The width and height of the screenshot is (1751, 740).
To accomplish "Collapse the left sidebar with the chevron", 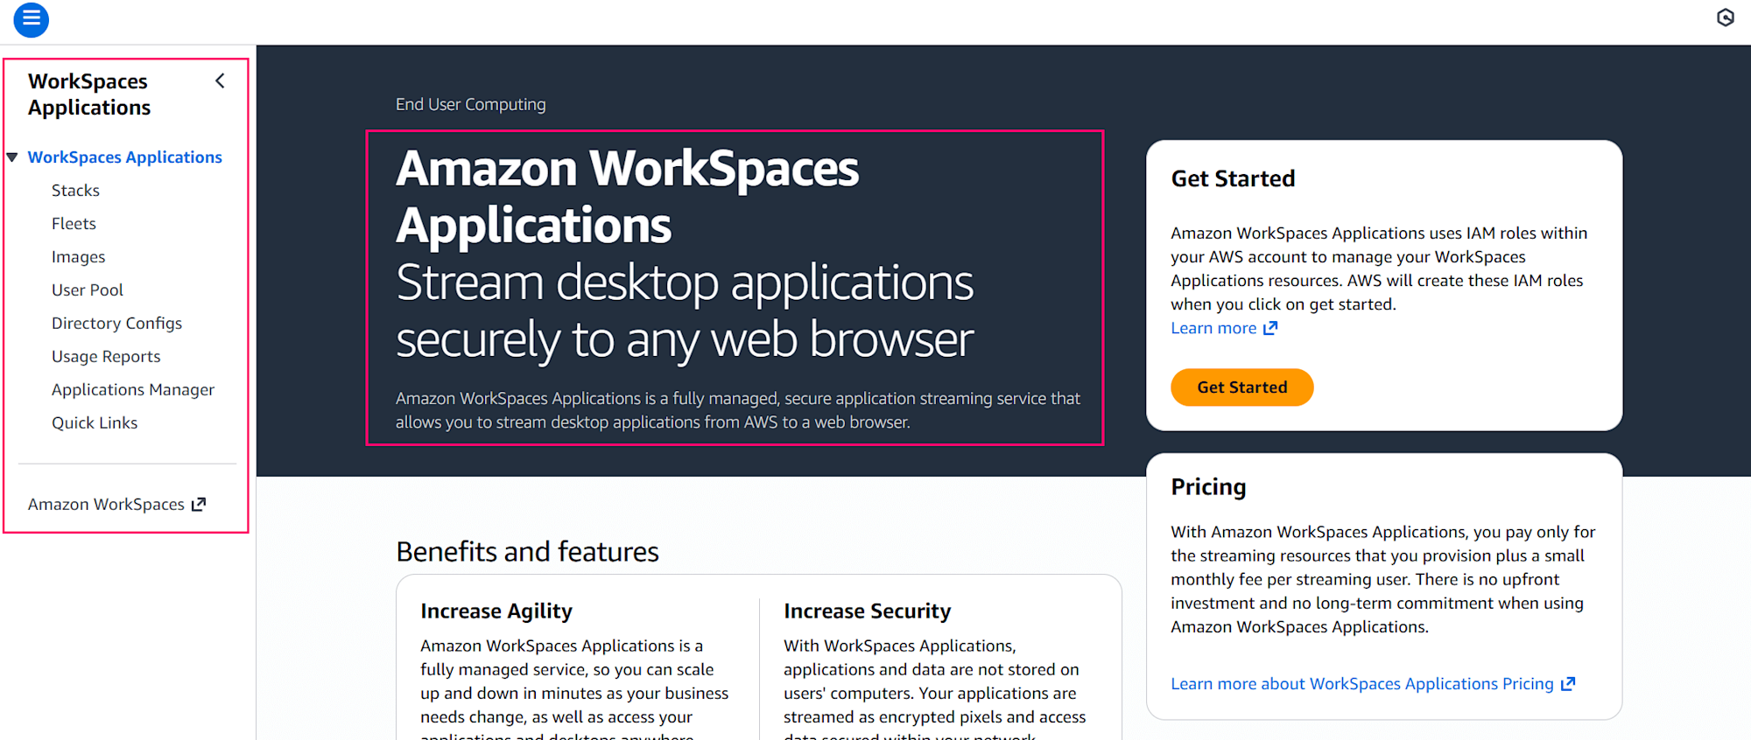I will 220,80.
